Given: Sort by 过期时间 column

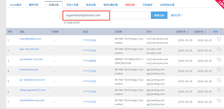Looking at the screenshot, I should pyautogui.click(x=200, y=32).
